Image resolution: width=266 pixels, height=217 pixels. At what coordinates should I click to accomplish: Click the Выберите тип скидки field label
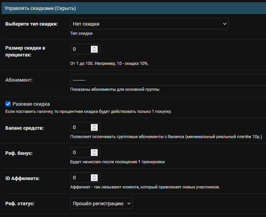pyautogui.click(x=31, y=24)
